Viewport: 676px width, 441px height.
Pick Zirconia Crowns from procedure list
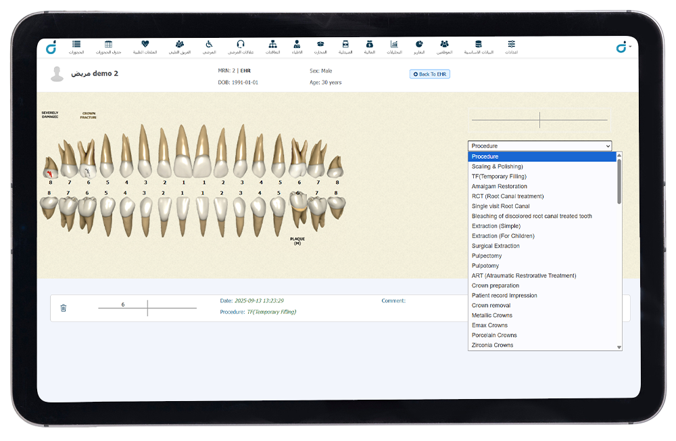point(492,346)
